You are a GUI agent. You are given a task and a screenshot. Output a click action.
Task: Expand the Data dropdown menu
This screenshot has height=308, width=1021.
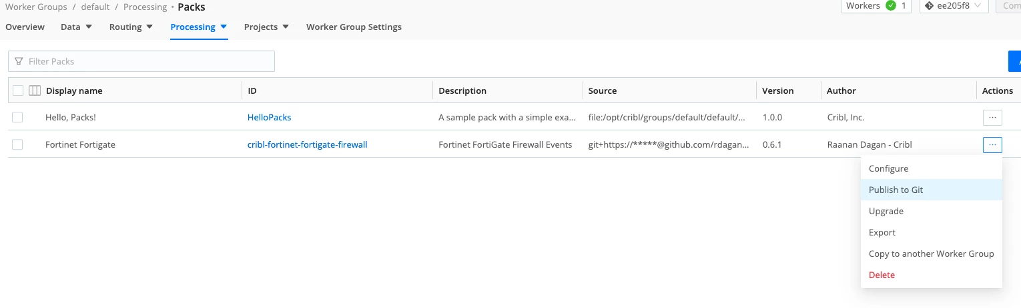(76, 27)
